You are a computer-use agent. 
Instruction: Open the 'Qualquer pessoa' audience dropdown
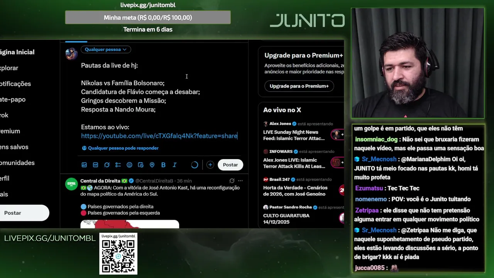tap(106, 49)
